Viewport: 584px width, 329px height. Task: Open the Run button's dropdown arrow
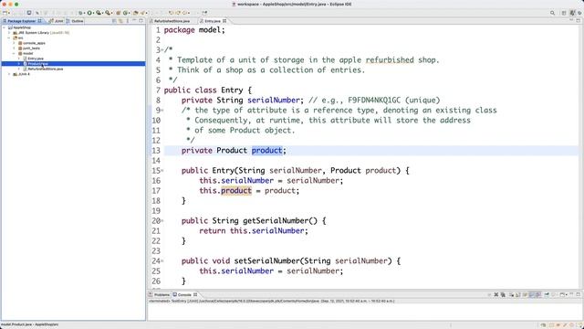click(x=93, y=13)
